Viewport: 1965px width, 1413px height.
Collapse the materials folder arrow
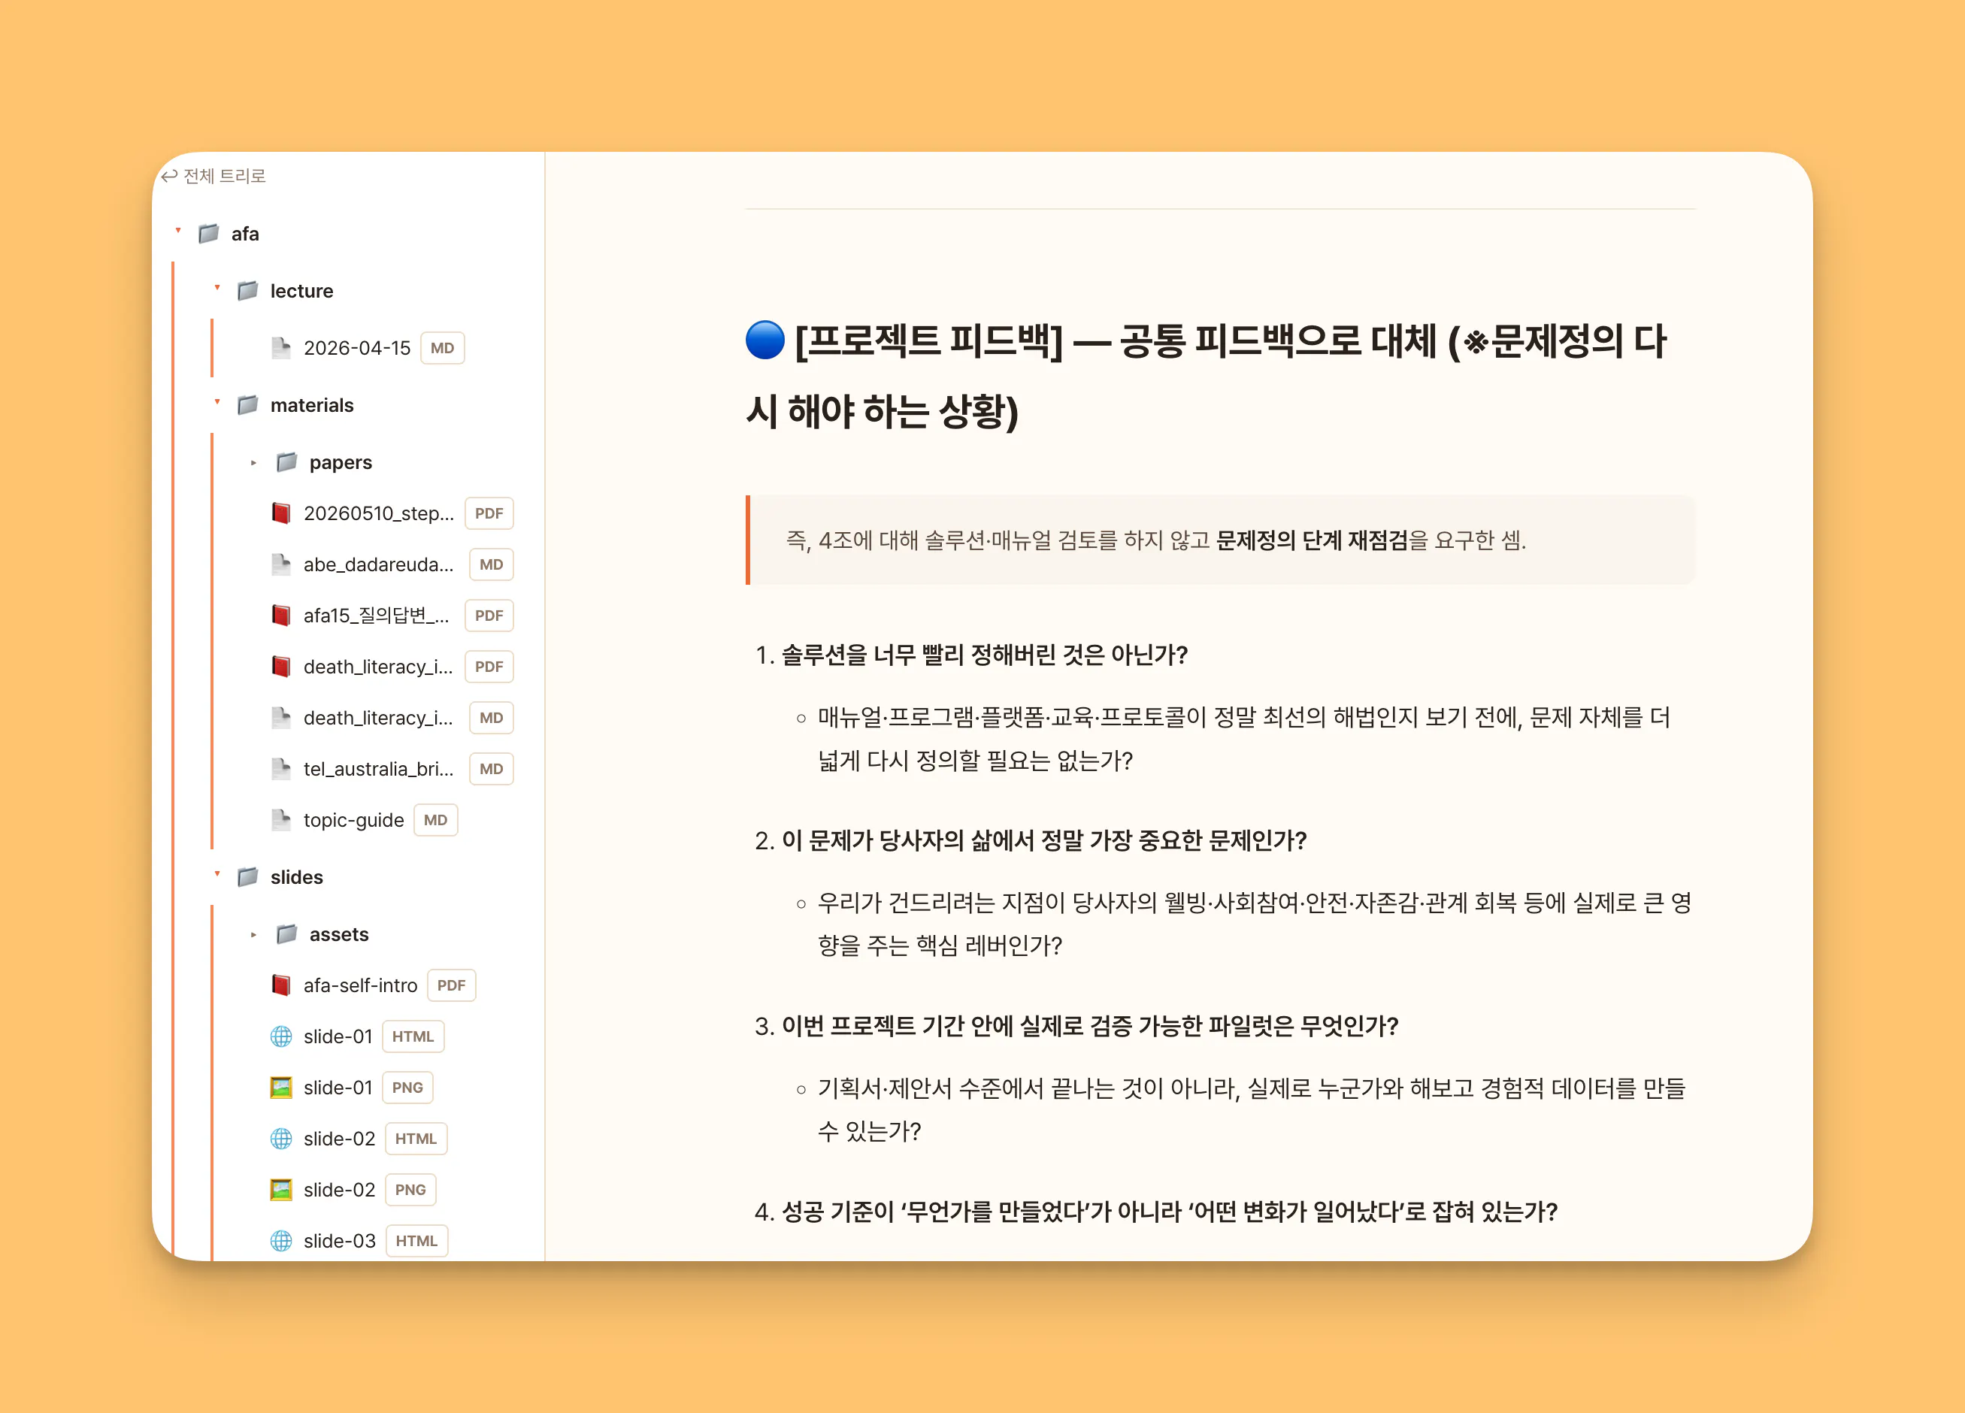(x=217, y=403)
